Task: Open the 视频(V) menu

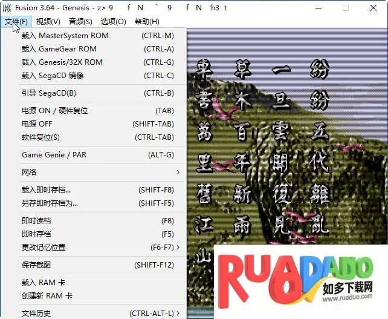Action: pyautogui.click(x=48, y=22)
